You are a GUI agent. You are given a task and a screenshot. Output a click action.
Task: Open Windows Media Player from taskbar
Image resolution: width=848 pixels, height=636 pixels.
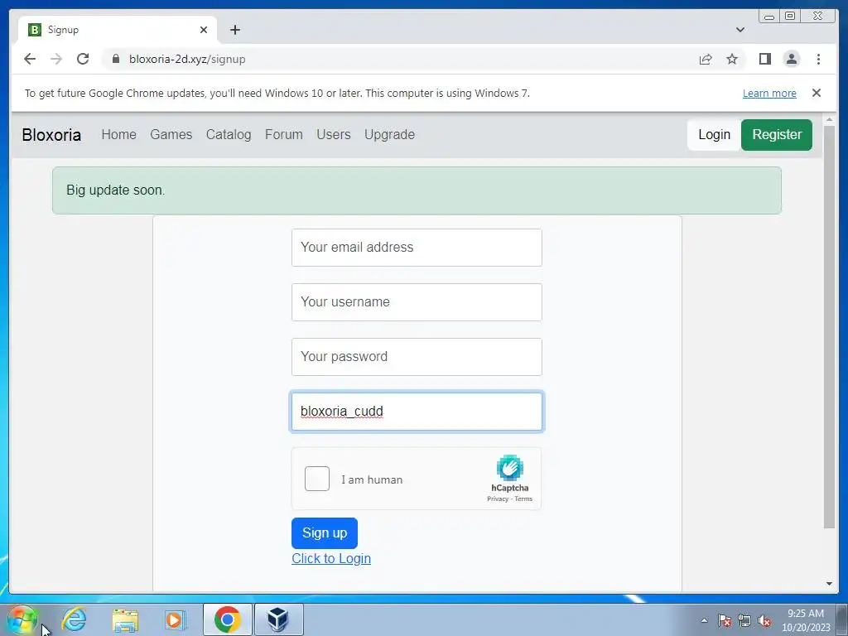click(176, 619)
